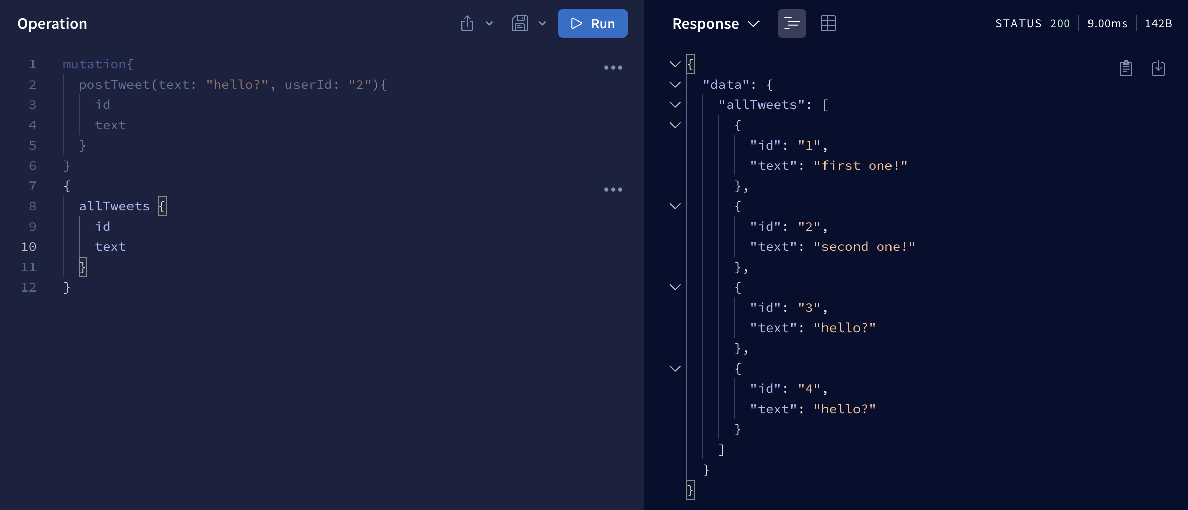The width and height of the screenshot is (1188, 510).
Task: Click line number 1 in the gutter
Action: click(32, 64)
